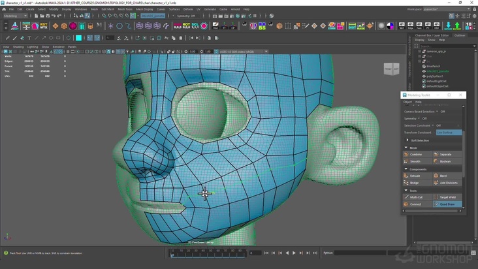Click the COMB combine shelf icon
Viewport: 478px width, 269px height.
332,26
